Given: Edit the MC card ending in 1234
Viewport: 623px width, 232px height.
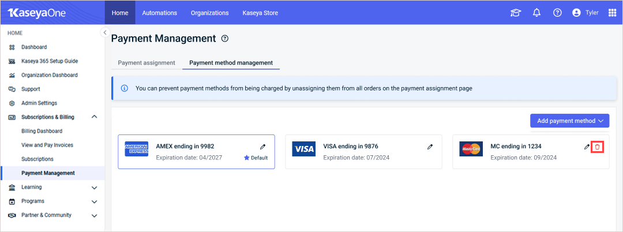Looking at the screenshot, I should click(587, 147).
